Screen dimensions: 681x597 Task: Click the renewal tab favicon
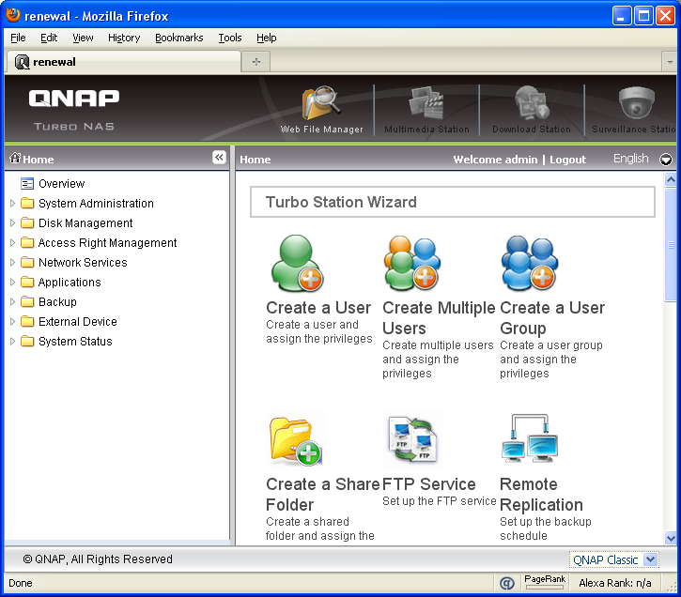[22, 62]
